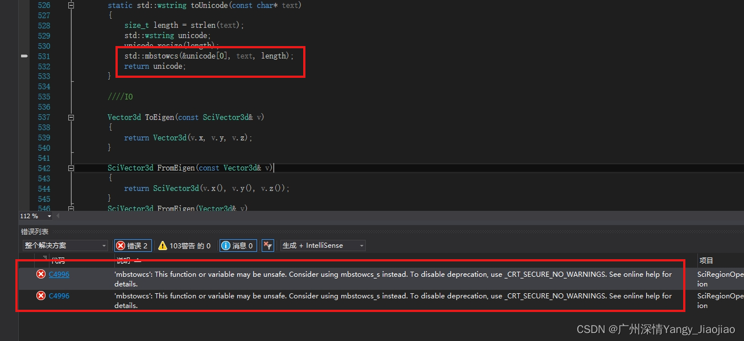This screenshot has height=341, width=744.
Task: Click the red error icon in the selected C4996 row
Action: (x=41, y=275)
